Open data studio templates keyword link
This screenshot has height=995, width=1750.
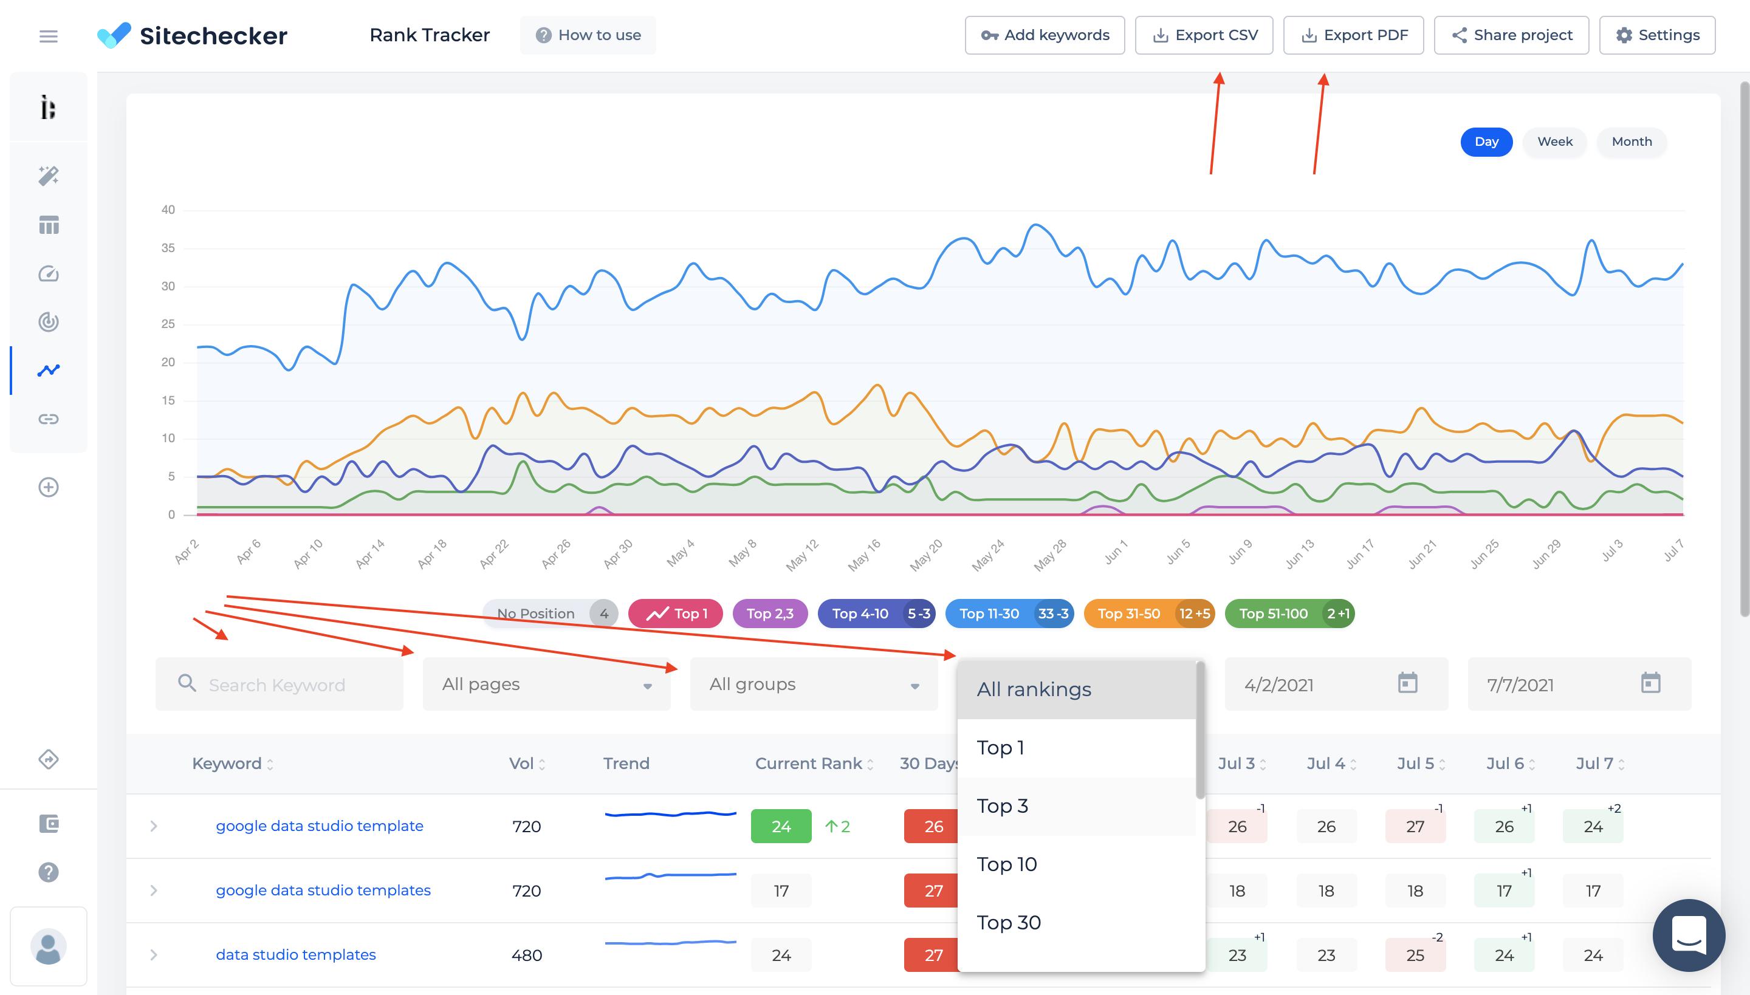click(296, 955)
